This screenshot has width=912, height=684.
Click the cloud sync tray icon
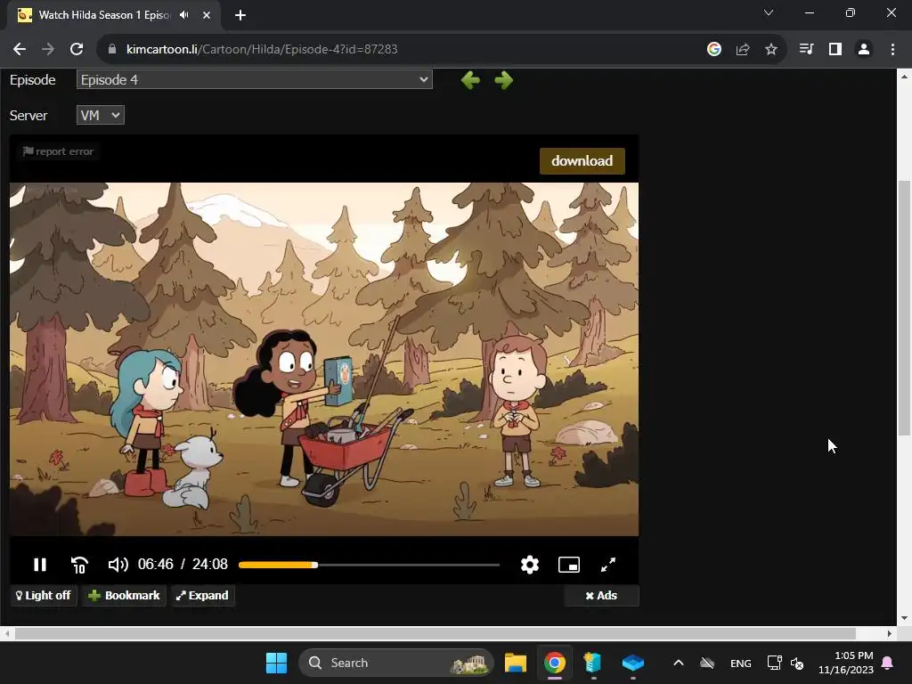pos(707,663)
